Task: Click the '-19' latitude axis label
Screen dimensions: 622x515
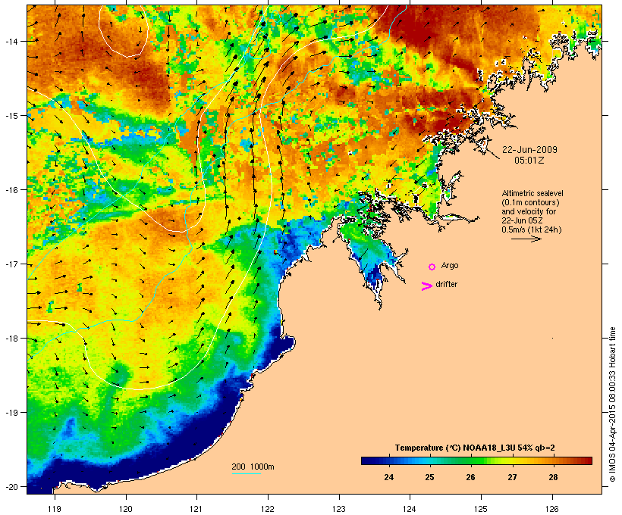Action: pyautogui.click(x=11, y=413)
